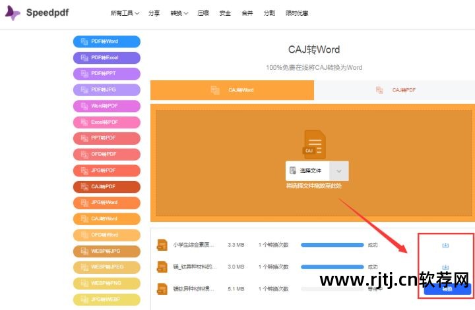Open the 分享 menu item

coord(154,13)
